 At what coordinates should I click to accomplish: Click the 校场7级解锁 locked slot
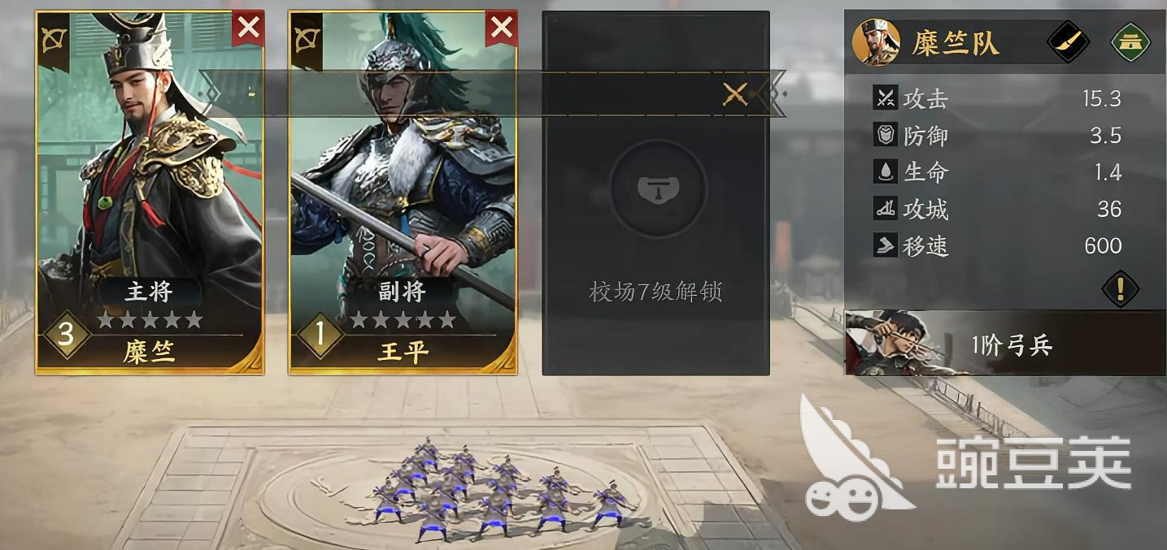tap(656, 193)
